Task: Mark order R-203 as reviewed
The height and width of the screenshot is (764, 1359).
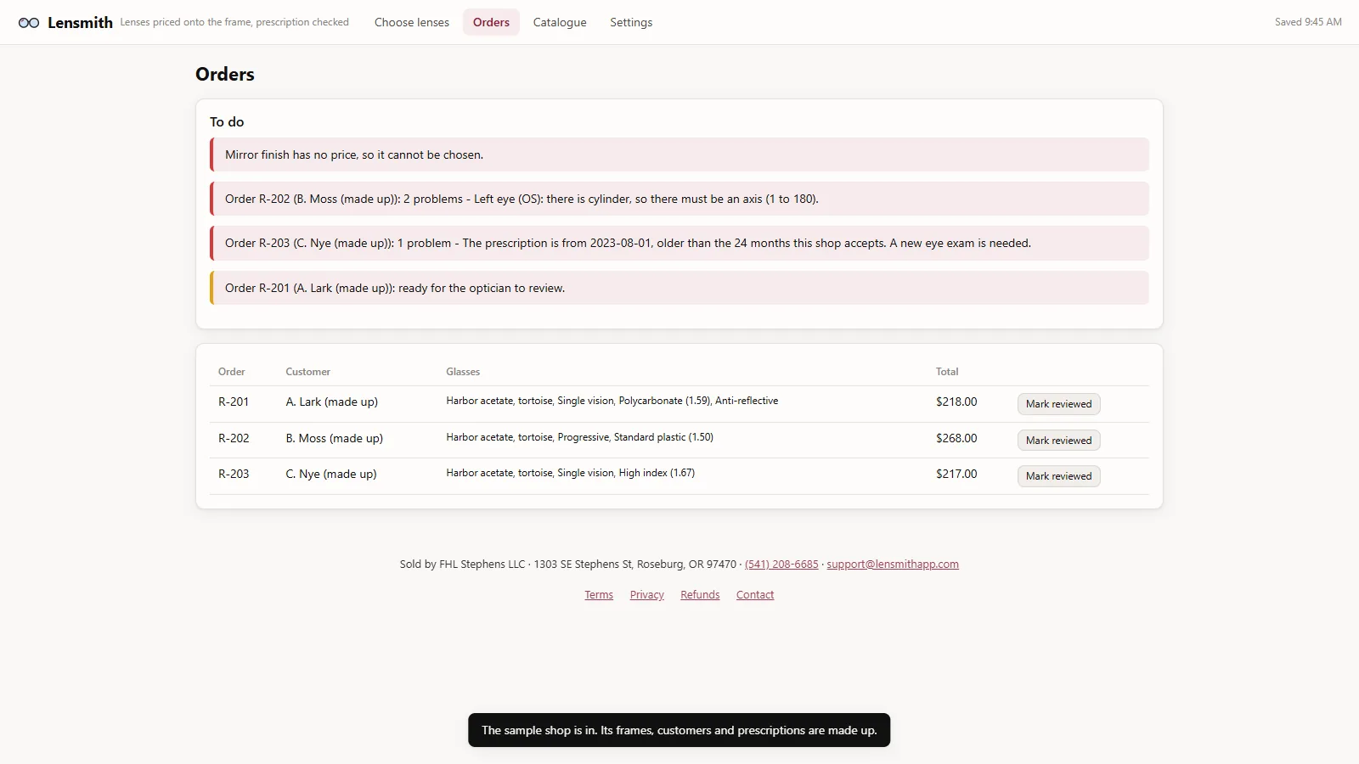Action: [1058, 476]
